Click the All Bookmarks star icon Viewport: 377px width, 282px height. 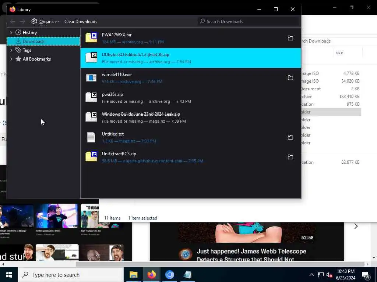tap(18, 59)
